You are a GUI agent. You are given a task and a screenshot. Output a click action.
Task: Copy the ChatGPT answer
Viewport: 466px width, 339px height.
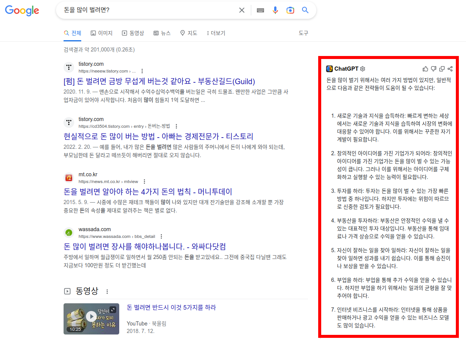(442, 69)
